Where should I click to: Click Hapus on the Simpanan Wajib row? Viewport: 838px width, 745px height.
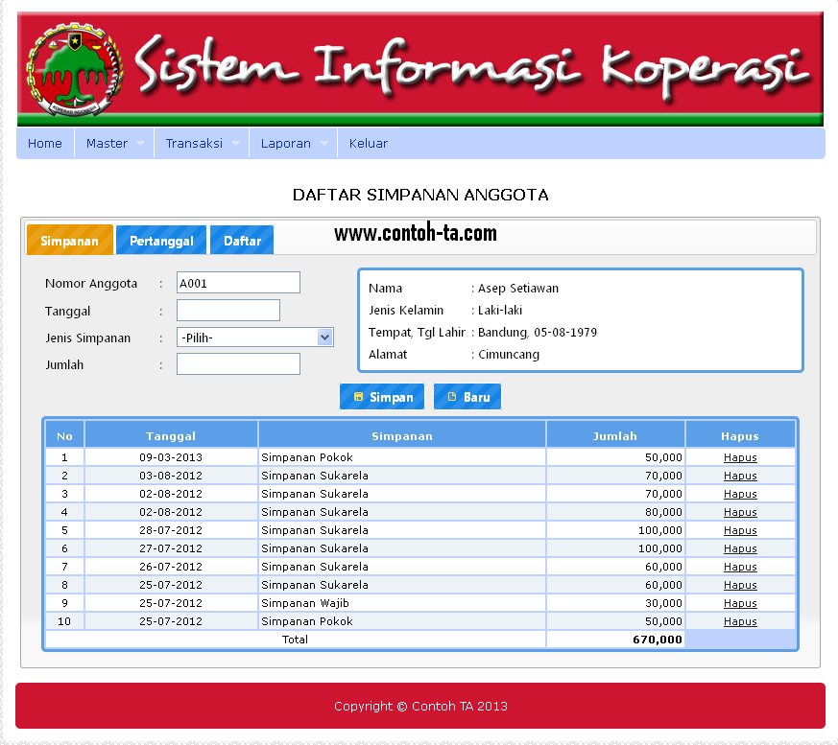pyautogui.click(x=739, y=603)
